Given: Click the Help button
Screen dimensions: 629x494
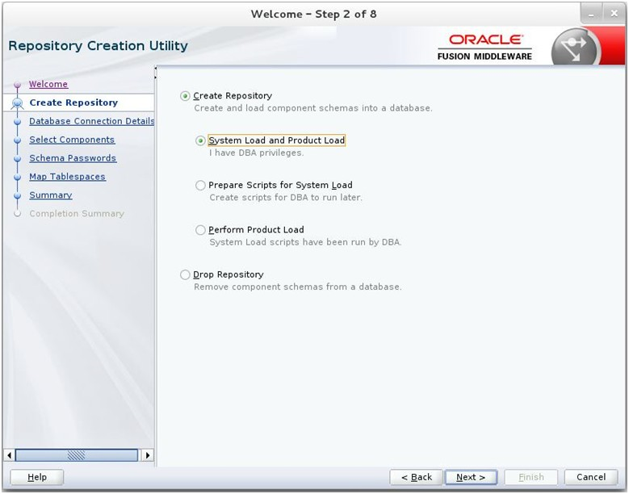Looking at the screenshot, I should tap(37, 477).
